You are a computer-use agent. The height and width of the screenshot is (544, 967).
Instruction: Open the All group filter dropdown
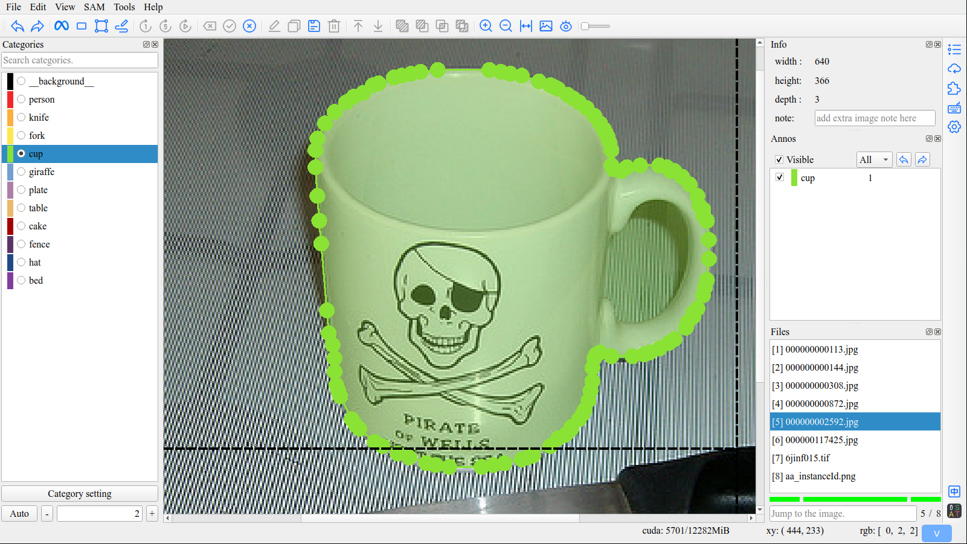tap(874, 159)
